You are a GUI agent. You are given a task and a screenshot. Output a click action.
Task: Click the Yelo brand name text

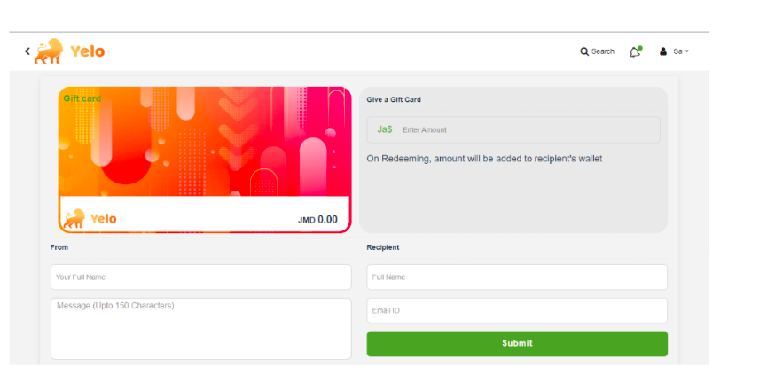pyautogui.click(x=88, y=51)
